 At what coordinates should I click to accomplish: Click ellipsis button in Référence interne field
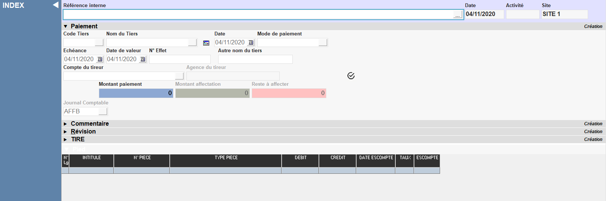point(458,15)
